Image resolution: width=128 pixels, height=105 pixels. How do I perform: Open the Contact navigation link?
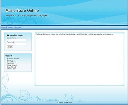tap(18, 27)
